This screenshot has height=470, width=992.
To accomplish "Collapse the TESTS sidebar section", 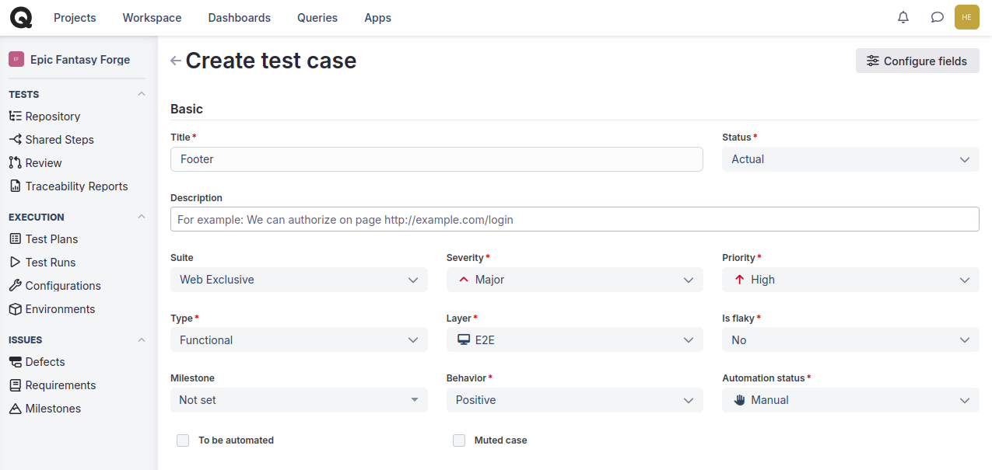I will (141, 94).
